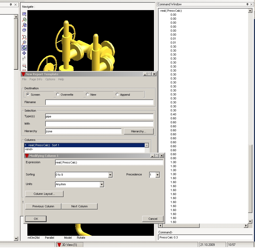Select the zoom to fit (red arrows) icon
This screenshot has width=255, height=248.
pyautogui.click(x=24, y=37)
